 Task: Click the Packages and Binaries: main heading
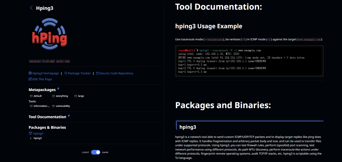[x=223, y=105]
